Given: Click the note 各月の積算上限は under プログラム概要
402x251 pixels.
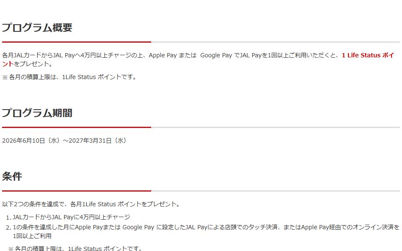Looking at the screenshot, I should [69, 77].
